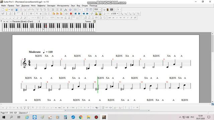
Task: Open a file with the yellow folder icon
Action: pyautogui.click(x=7, y=10)
